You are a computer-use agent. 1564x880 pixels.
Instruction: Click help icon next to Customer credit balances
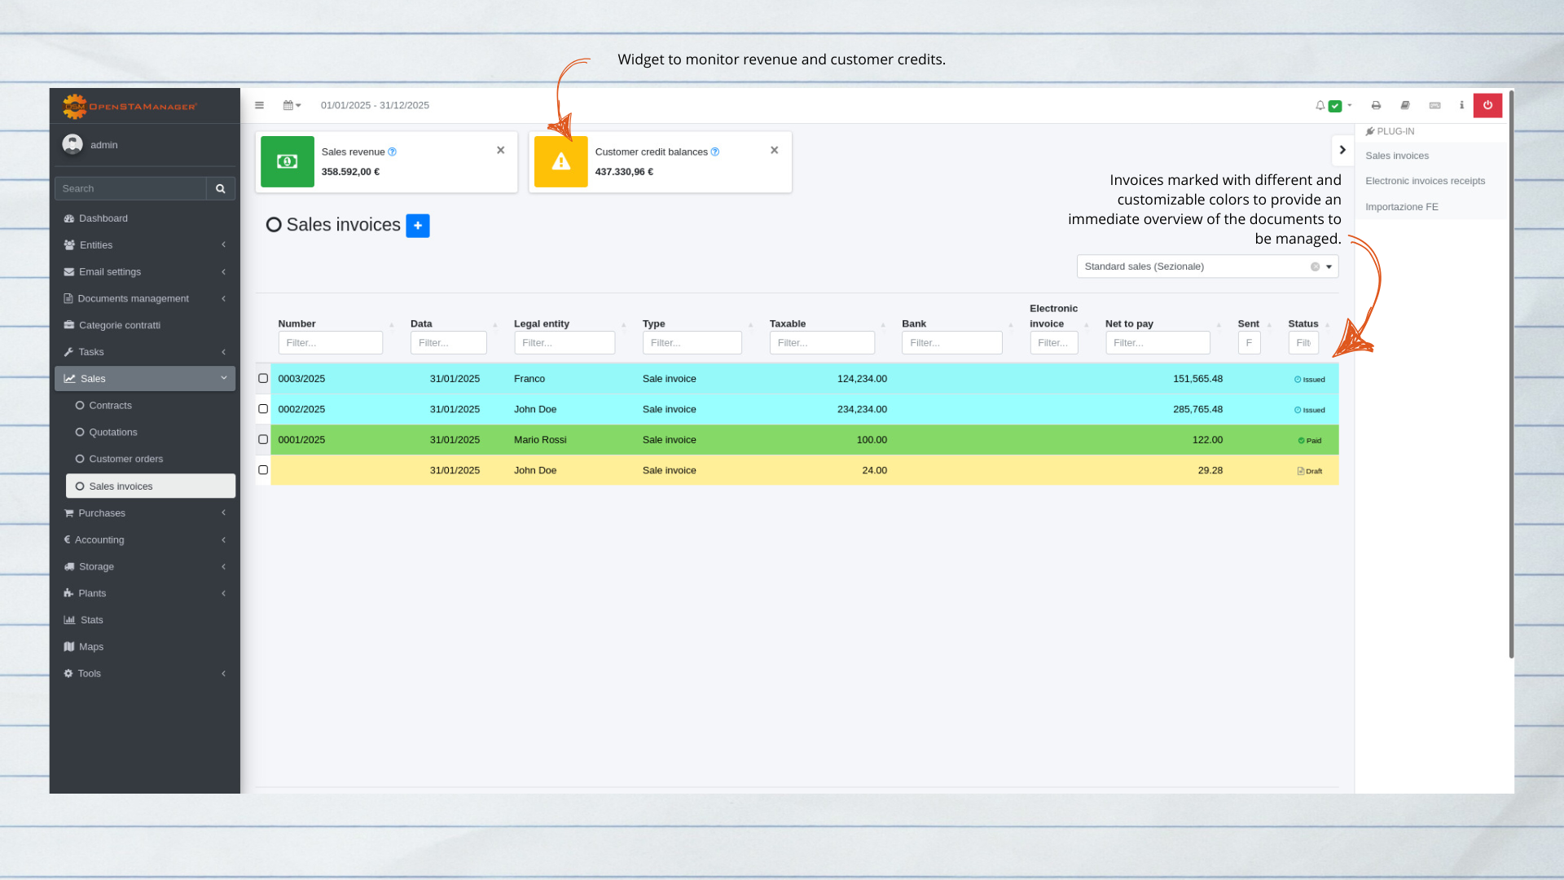point(714,152)
